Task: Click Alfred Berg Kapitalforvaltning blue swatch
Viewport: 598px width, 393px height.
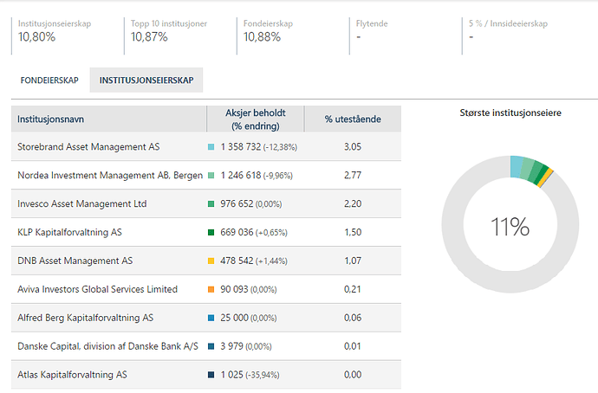Action: 211,318
